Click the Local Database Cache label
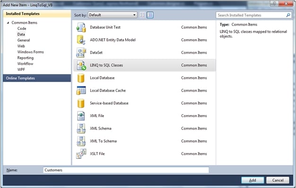 point(108,91)
